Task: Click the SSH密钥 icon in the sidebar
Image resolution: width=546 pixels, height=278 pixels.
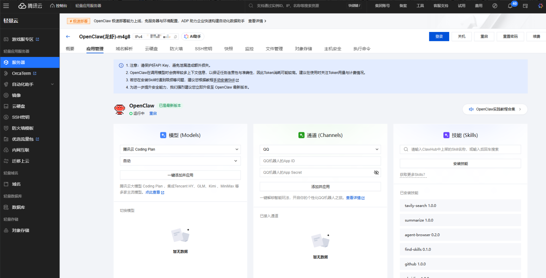Action: [6, 117]
